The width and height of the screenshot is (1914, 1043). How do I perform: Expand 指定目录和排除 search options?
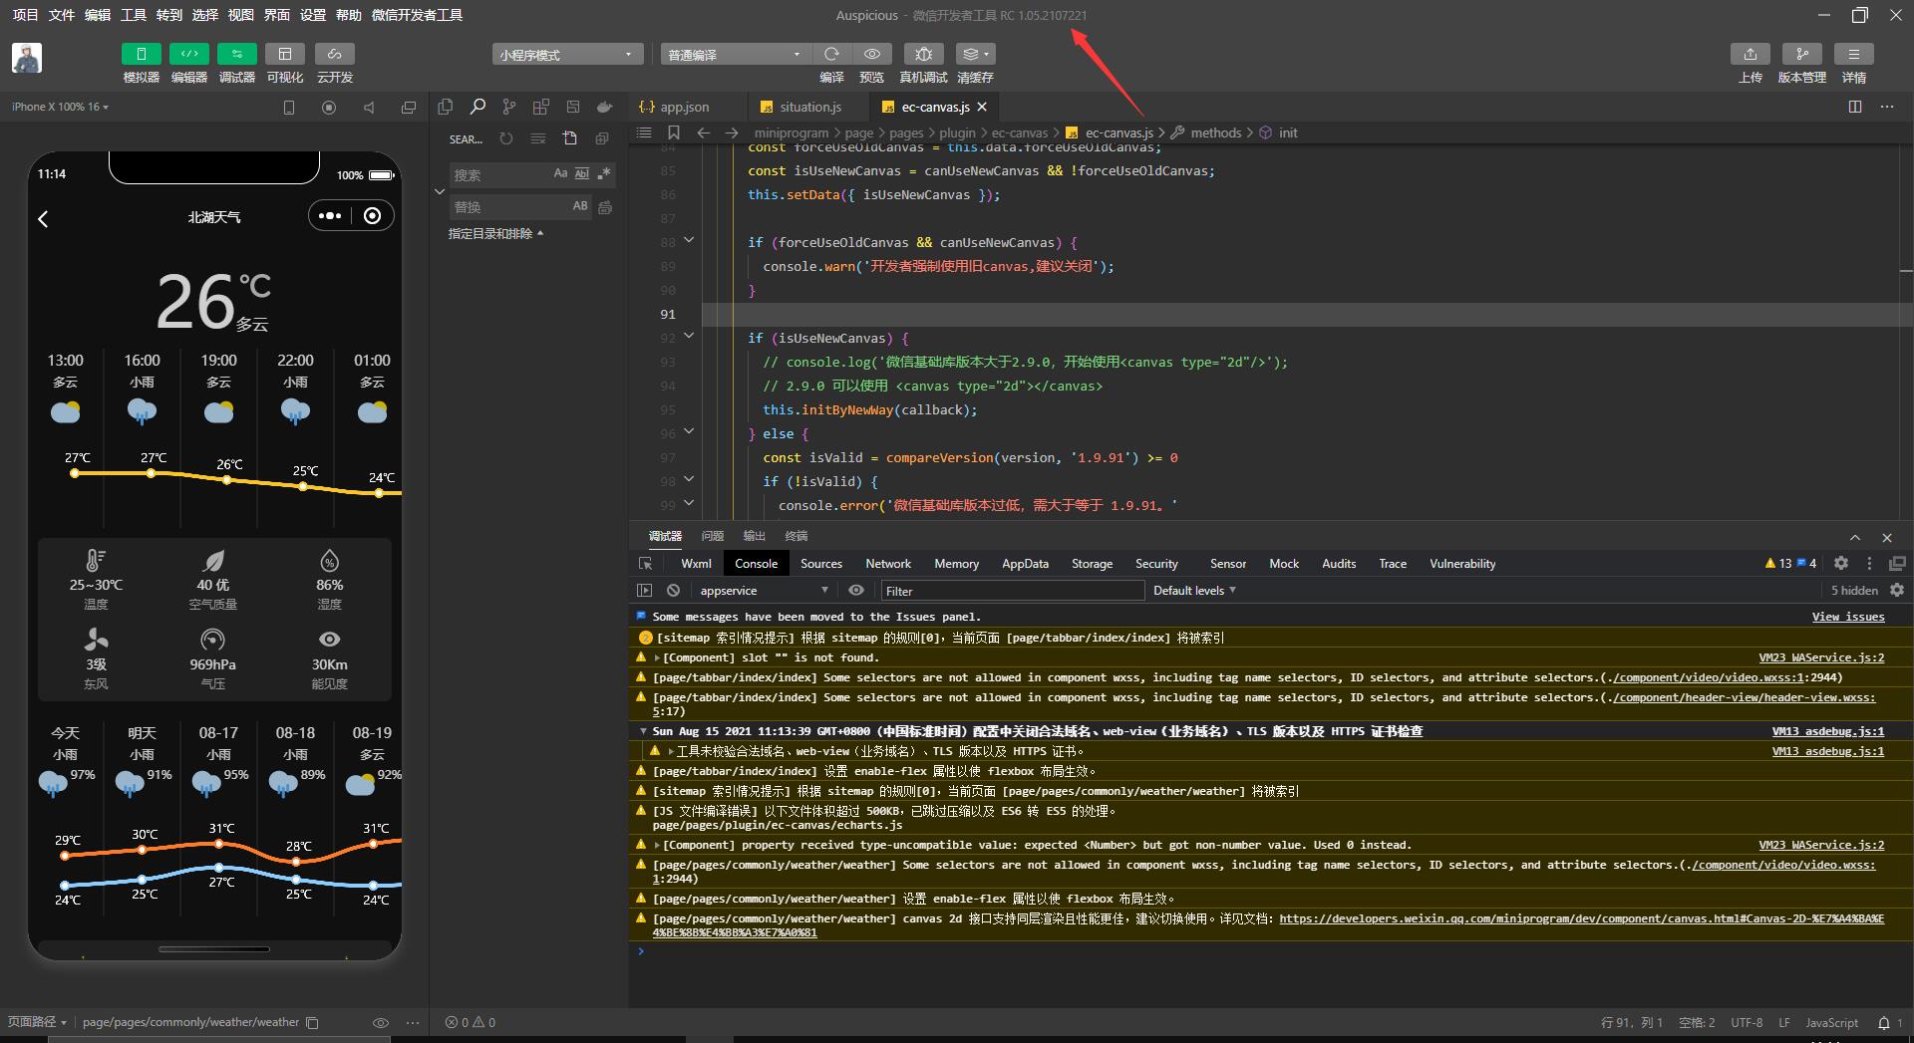(495, 233)
